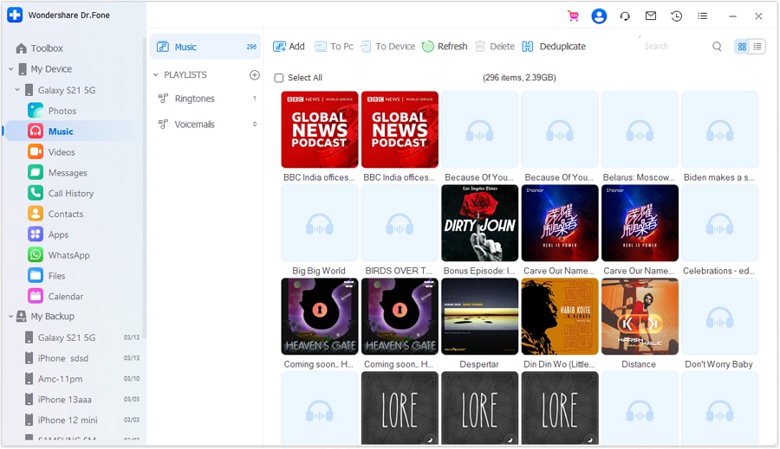Screen dimensions: 780x449
Task: Select Belarus: Moscow... track
Action: 640,130
